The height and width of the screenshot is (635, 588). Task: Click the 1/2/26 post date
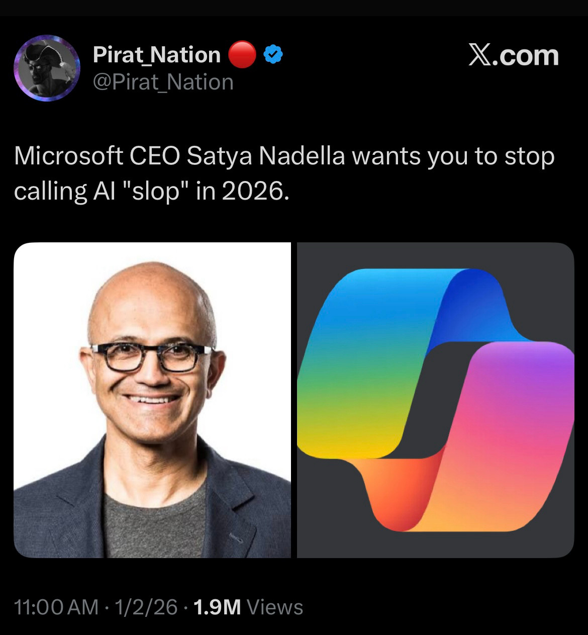[x=146, y=607]
